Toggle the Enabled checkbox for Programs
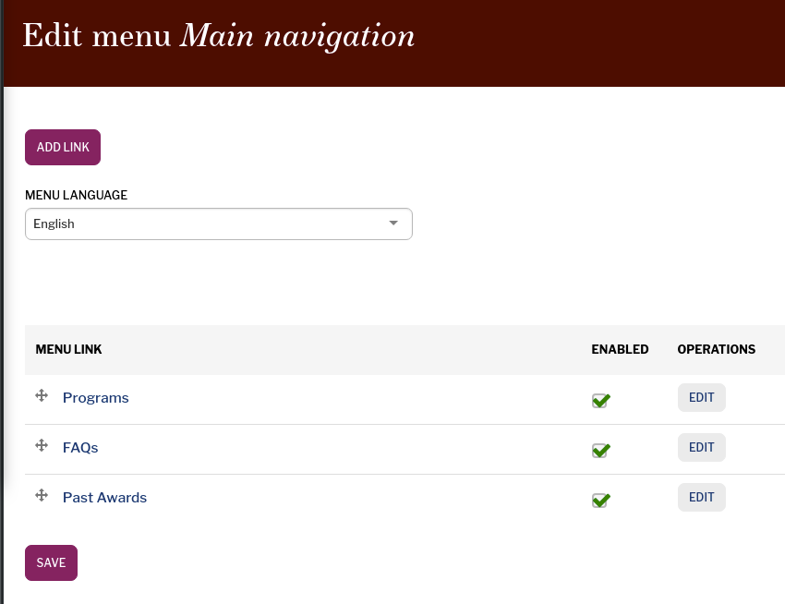This screenshot has height=604, width=785. click(600, 400)
